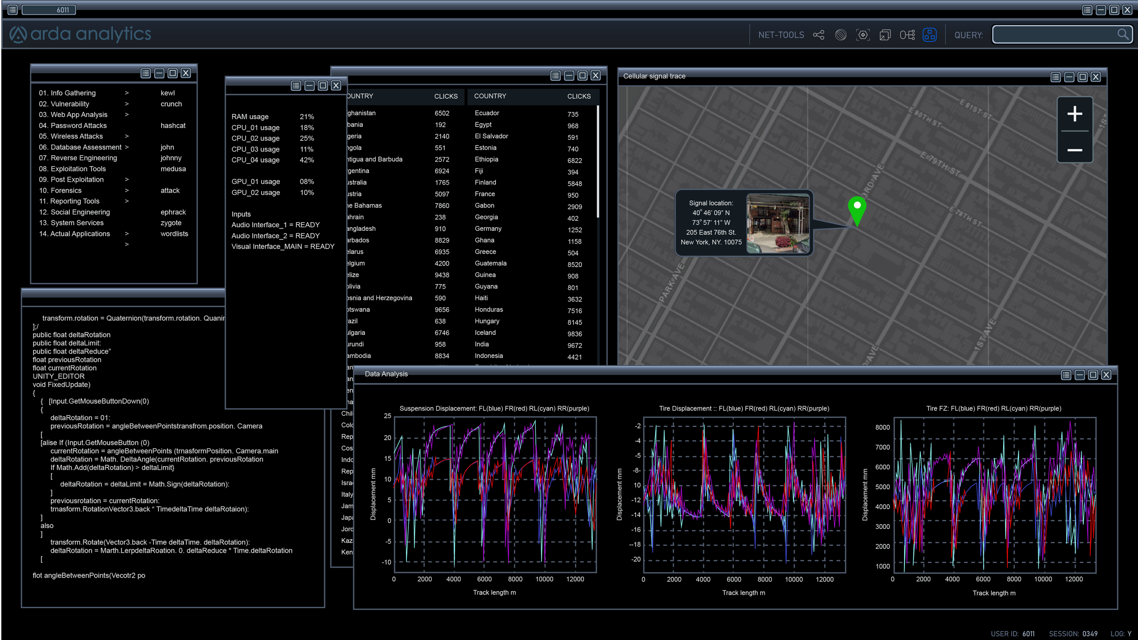1138x640 pixels.
Task: Select 04. Password Attacks menu entry
Action: (x=73, y=126)
